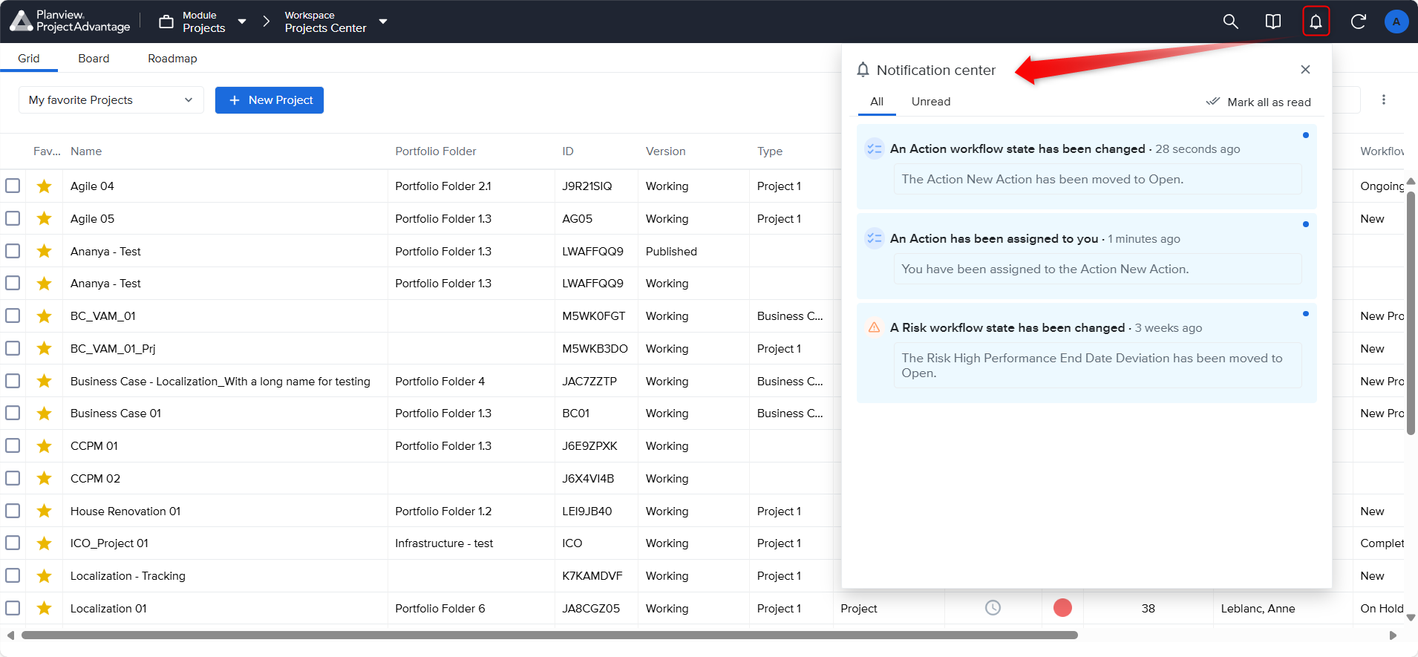Switch to the Board tab
Viewport: 1418px width, 657px height.
[94, 59]
